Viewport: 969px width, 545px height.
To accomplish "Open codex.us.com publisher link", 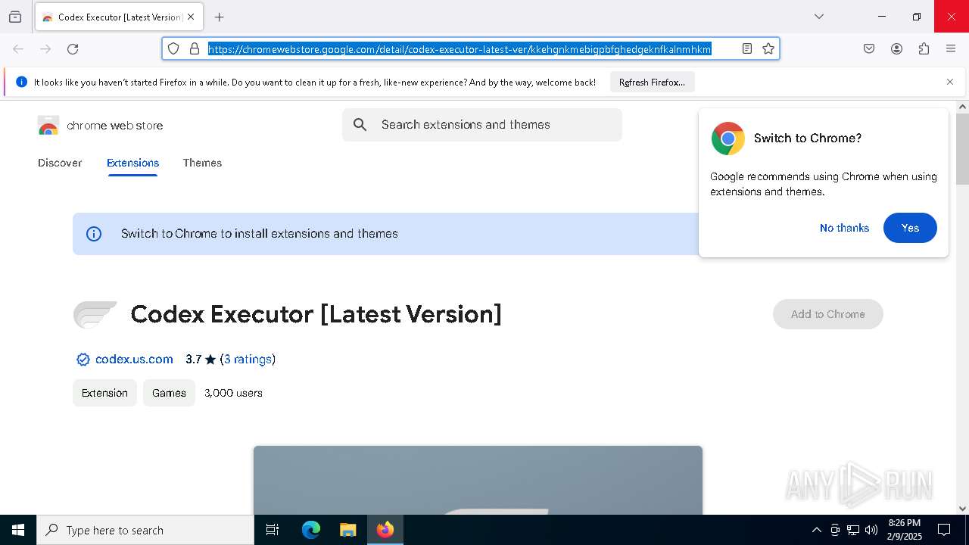I will pyautogui.click(x=134, y=360).
